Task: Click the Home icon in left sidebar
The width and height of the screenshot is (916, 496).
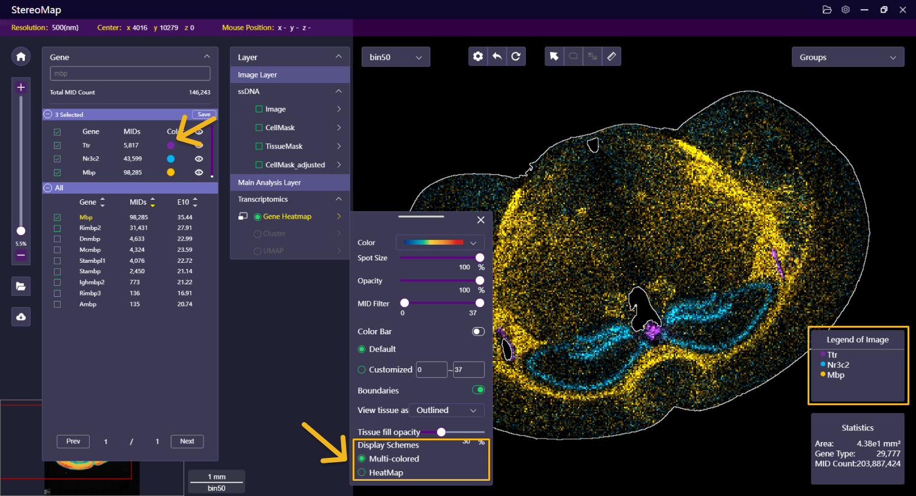Action: click(21, 56)
